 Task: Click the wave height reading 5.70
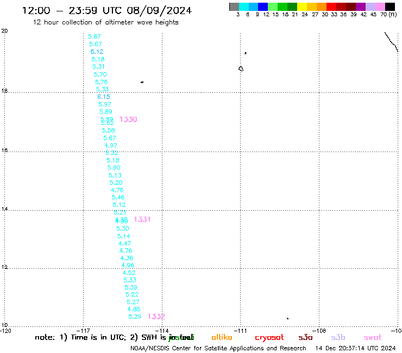point(100,74)
